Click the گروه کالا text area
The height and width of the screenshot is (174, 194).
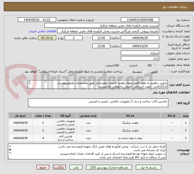click(x=98, y=103)
